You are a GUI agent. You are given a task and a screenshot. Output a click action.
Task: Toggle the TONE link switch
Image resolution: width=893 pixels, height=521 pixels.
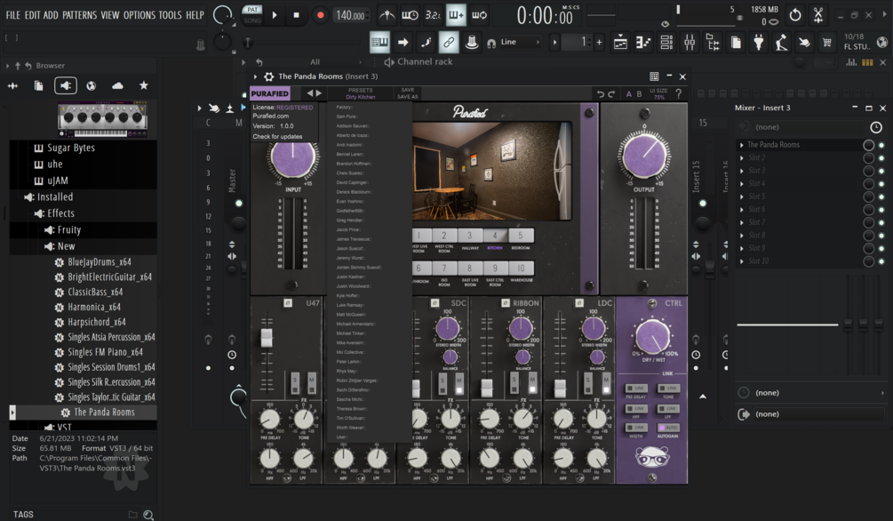pyautogui.click(x=668, y=389)
